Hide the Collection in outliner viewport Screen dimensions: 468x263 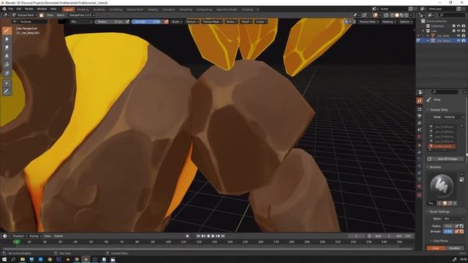458,26
